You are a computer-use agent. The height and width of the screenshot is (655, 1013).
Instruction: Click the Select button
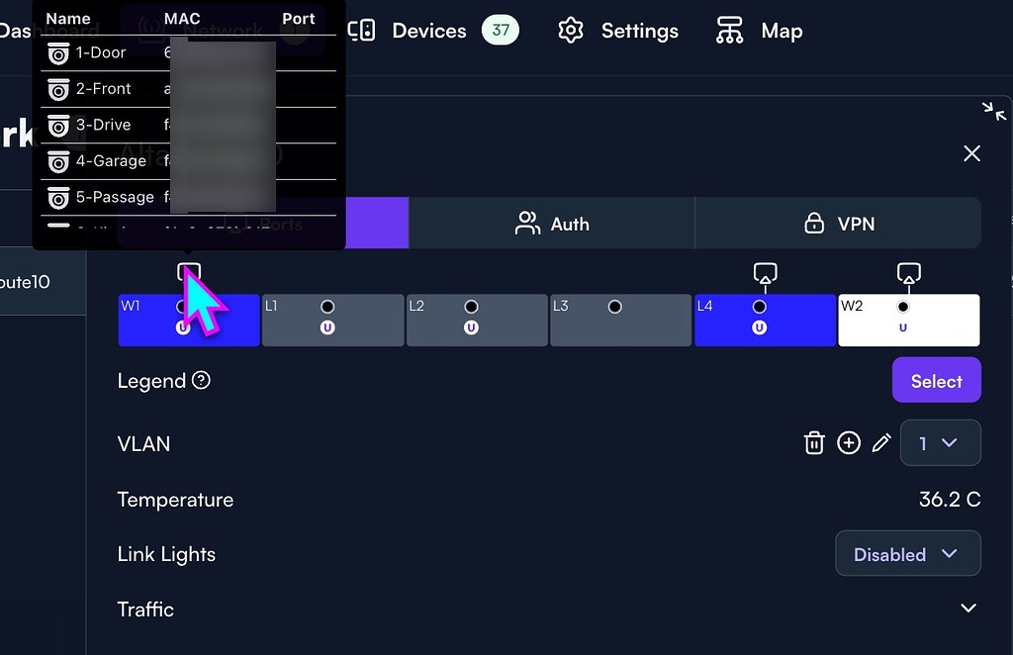point(935,380)
